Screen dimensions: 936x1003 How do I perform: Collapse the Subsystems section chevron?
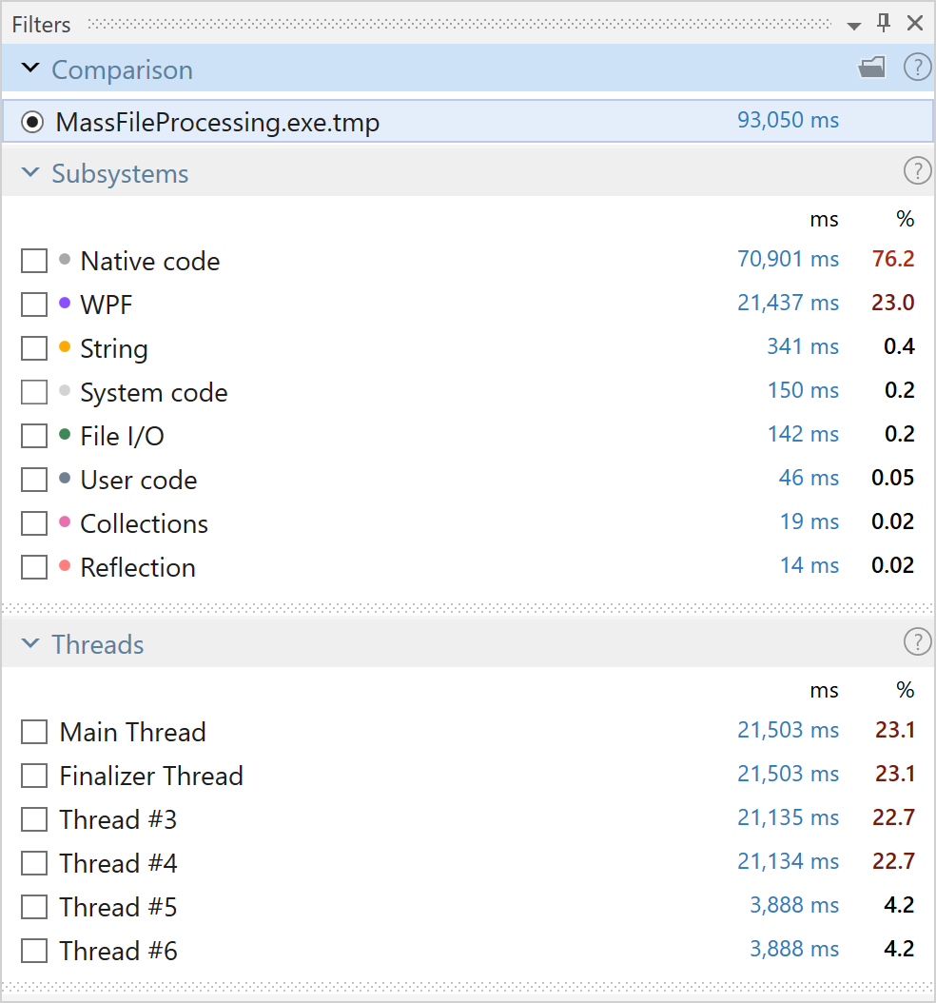coord(31,172)
